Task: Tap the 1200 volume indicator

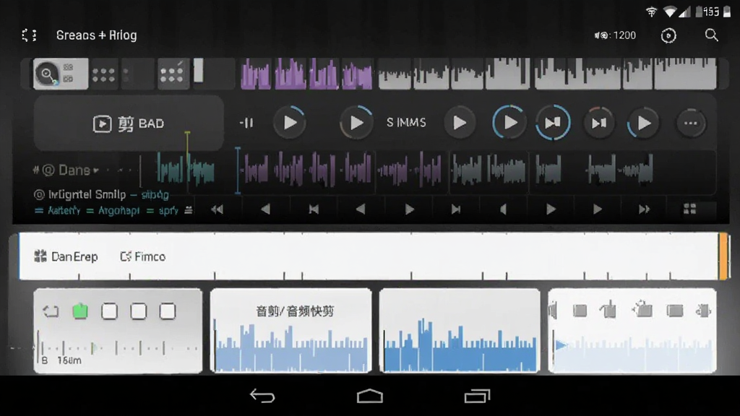Action: pos(615,35)
